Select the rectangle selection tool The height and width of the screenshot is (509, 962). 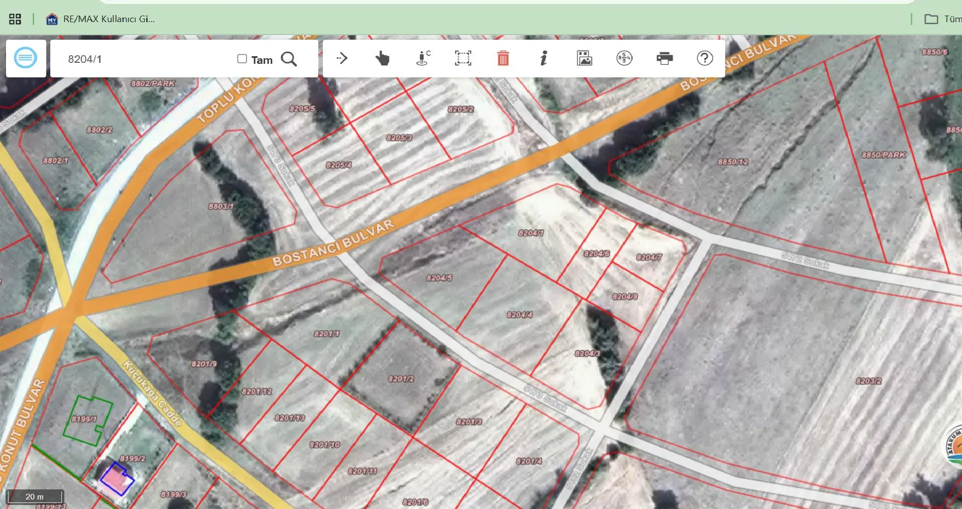click(463, 58)
